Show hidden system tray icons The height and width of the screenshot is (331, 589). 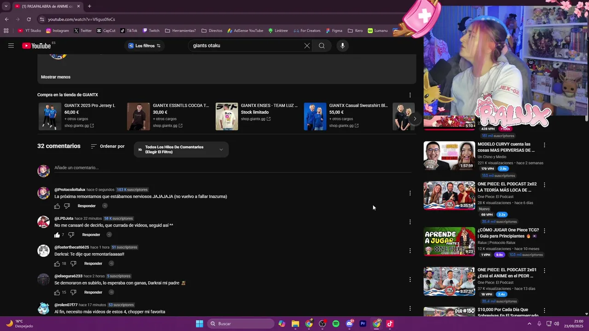[529, 324]
